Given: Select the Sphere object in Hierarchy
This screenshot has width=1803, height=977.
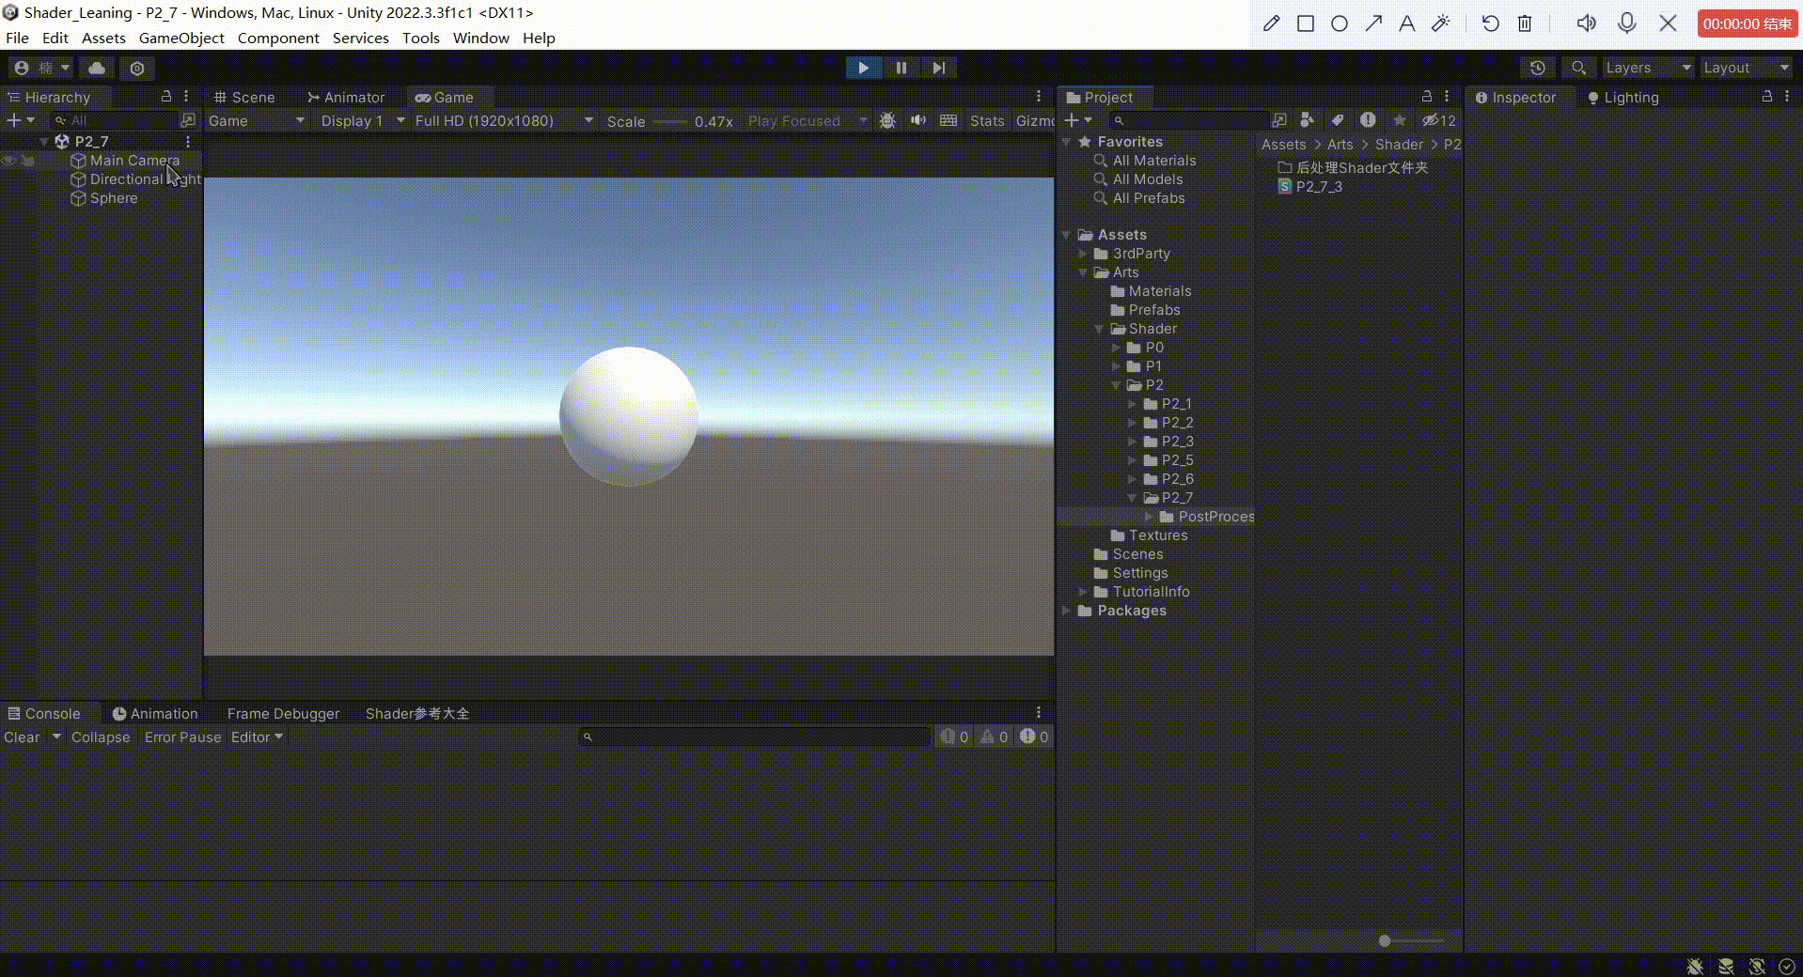Looking at the screenshot, I should 114,198.
